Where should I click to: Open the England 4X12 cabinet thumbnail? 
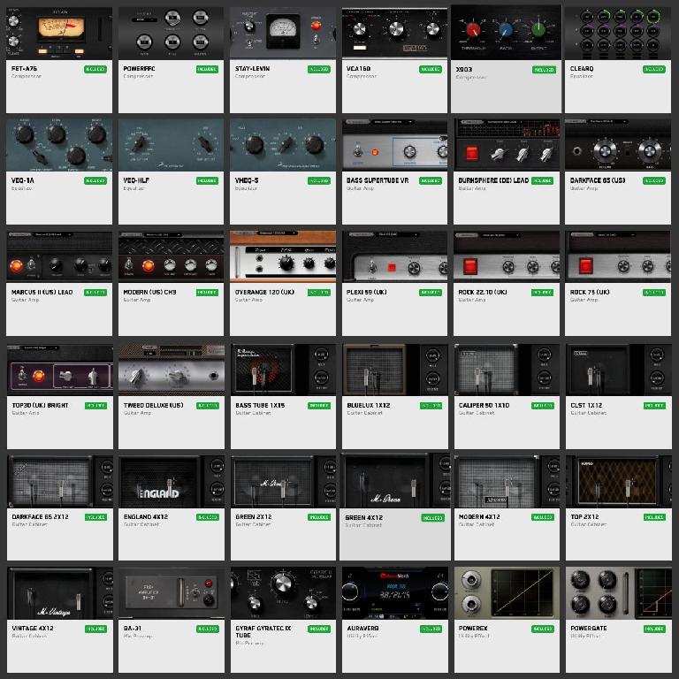click(172, 482)
